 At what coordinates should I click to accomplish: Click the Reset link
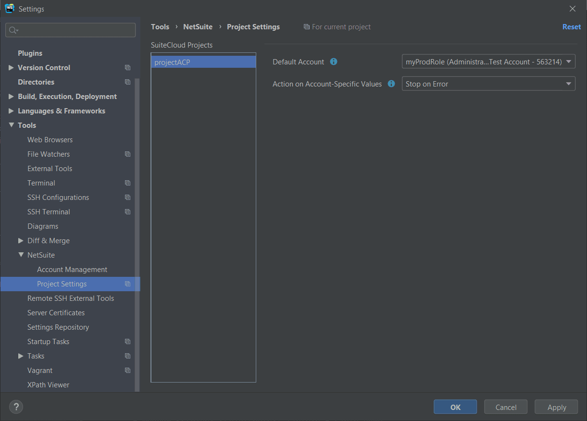[572, 27]
